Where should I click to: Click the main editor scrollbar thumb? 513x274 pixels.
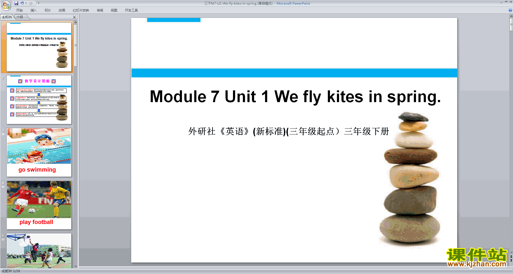click(x=511, y=24)
